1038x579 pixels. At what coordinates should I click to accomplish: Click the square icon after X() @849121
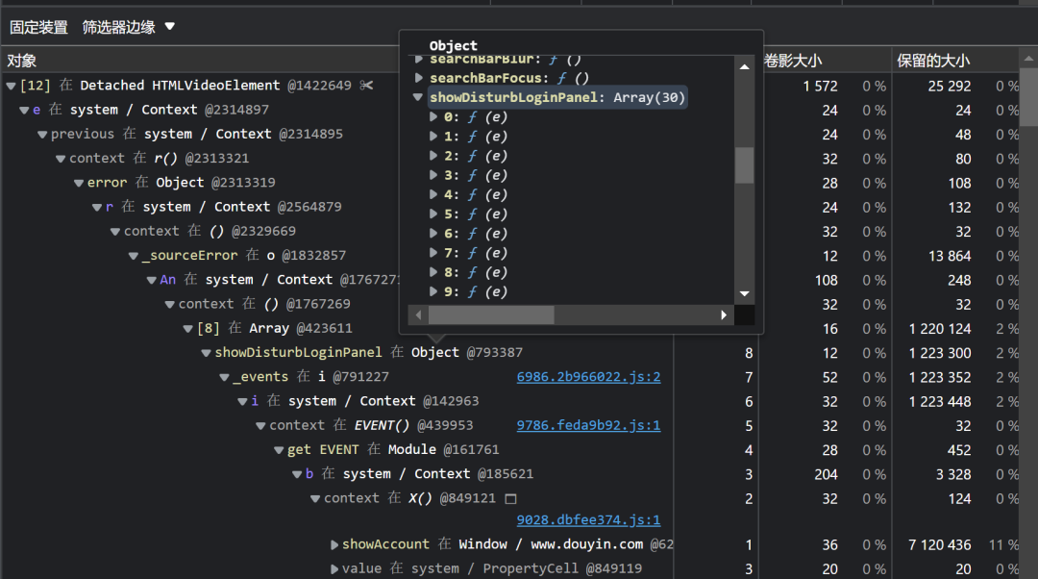pyautogui.click(x=510, y=498)
